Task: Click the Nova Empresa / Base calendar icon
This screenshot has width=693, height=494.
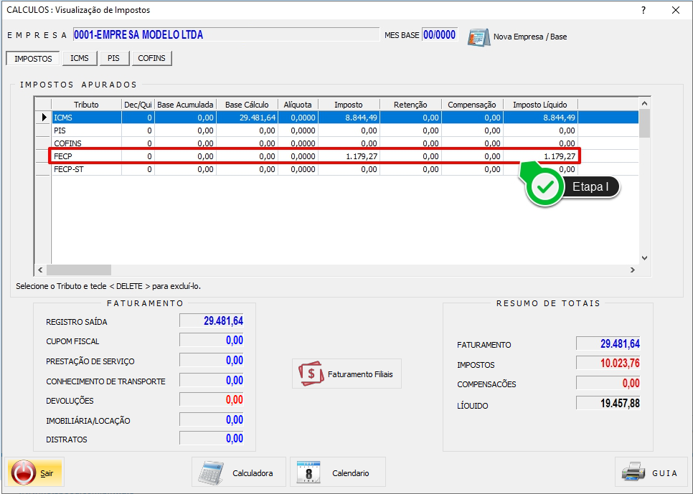Action: (478, 37)
